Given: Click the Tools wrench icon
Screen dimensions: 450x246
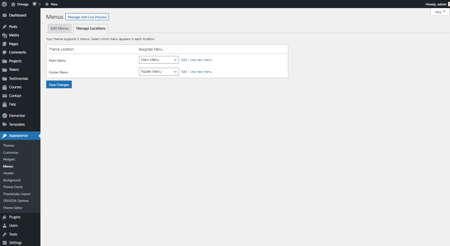Looking at the screenshot, I should (4, 234).
